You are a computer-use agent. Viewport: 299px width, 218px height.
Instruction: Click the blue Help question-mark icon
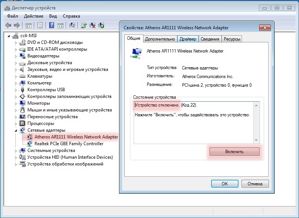pyautogui.click(x=51, y=26)
